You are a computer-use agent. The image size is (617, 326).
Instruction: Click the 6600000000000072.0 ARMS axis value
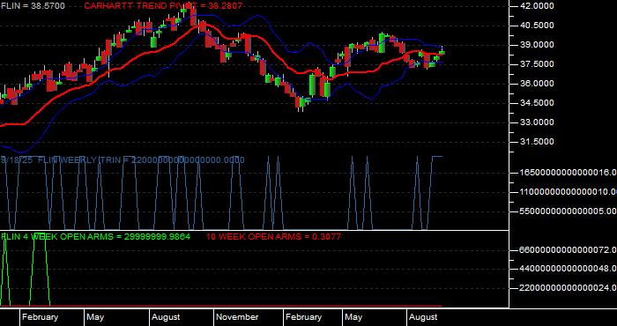[x=569, y=249]
